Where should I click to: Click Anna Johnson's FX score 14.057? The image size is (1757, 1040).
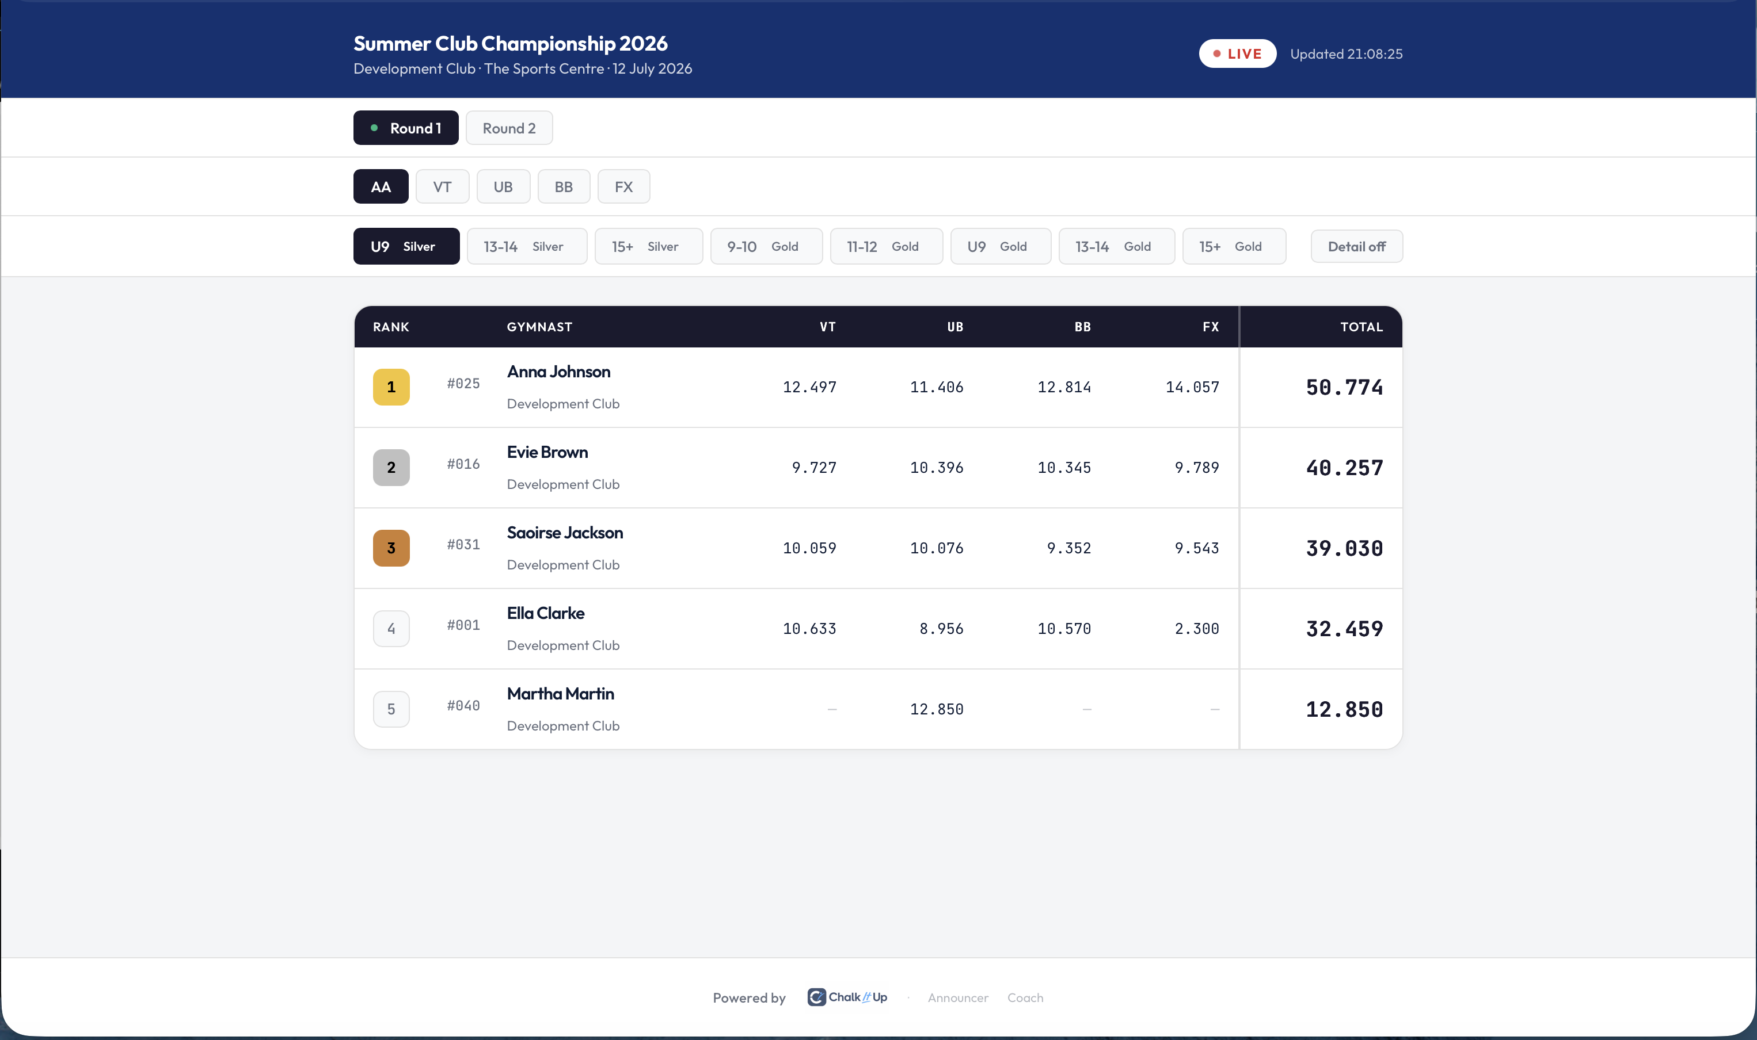[x=1192, y=388]
